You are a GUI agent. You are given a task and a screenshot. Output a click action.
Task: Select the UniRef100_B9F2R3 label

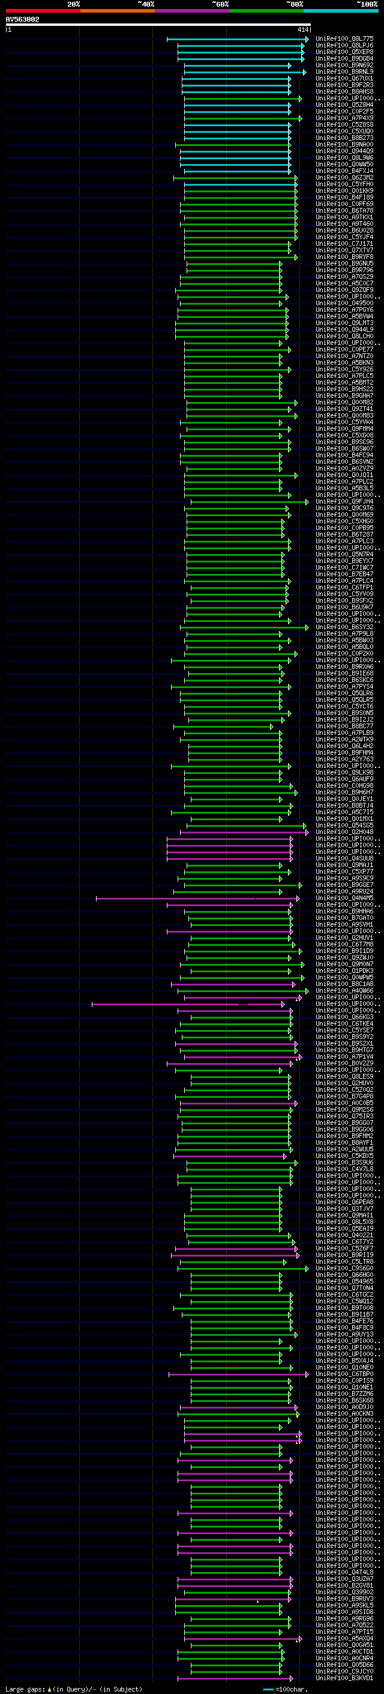[x=344, y=85]
